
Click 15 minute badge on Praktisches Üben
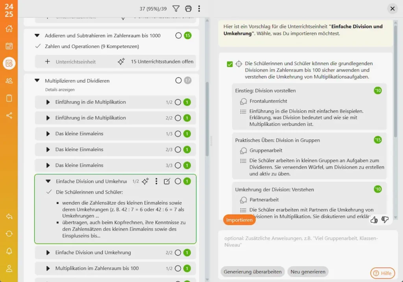(x=377, y=140)
